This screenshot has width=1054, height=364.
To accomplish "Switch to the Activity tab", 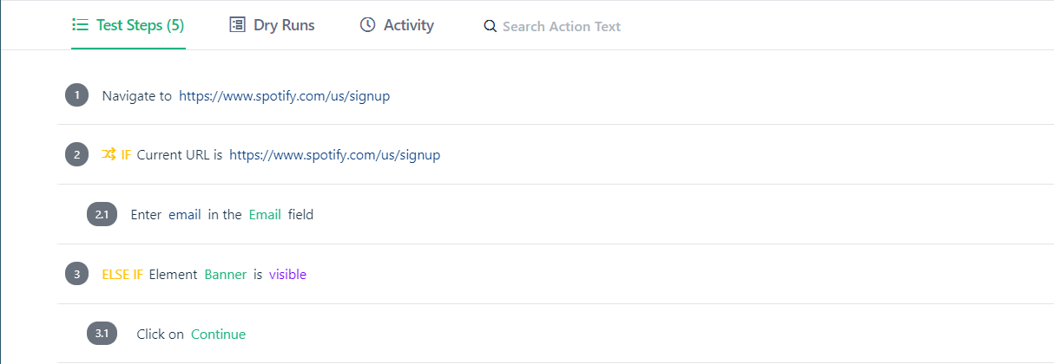I will point(397,25).
